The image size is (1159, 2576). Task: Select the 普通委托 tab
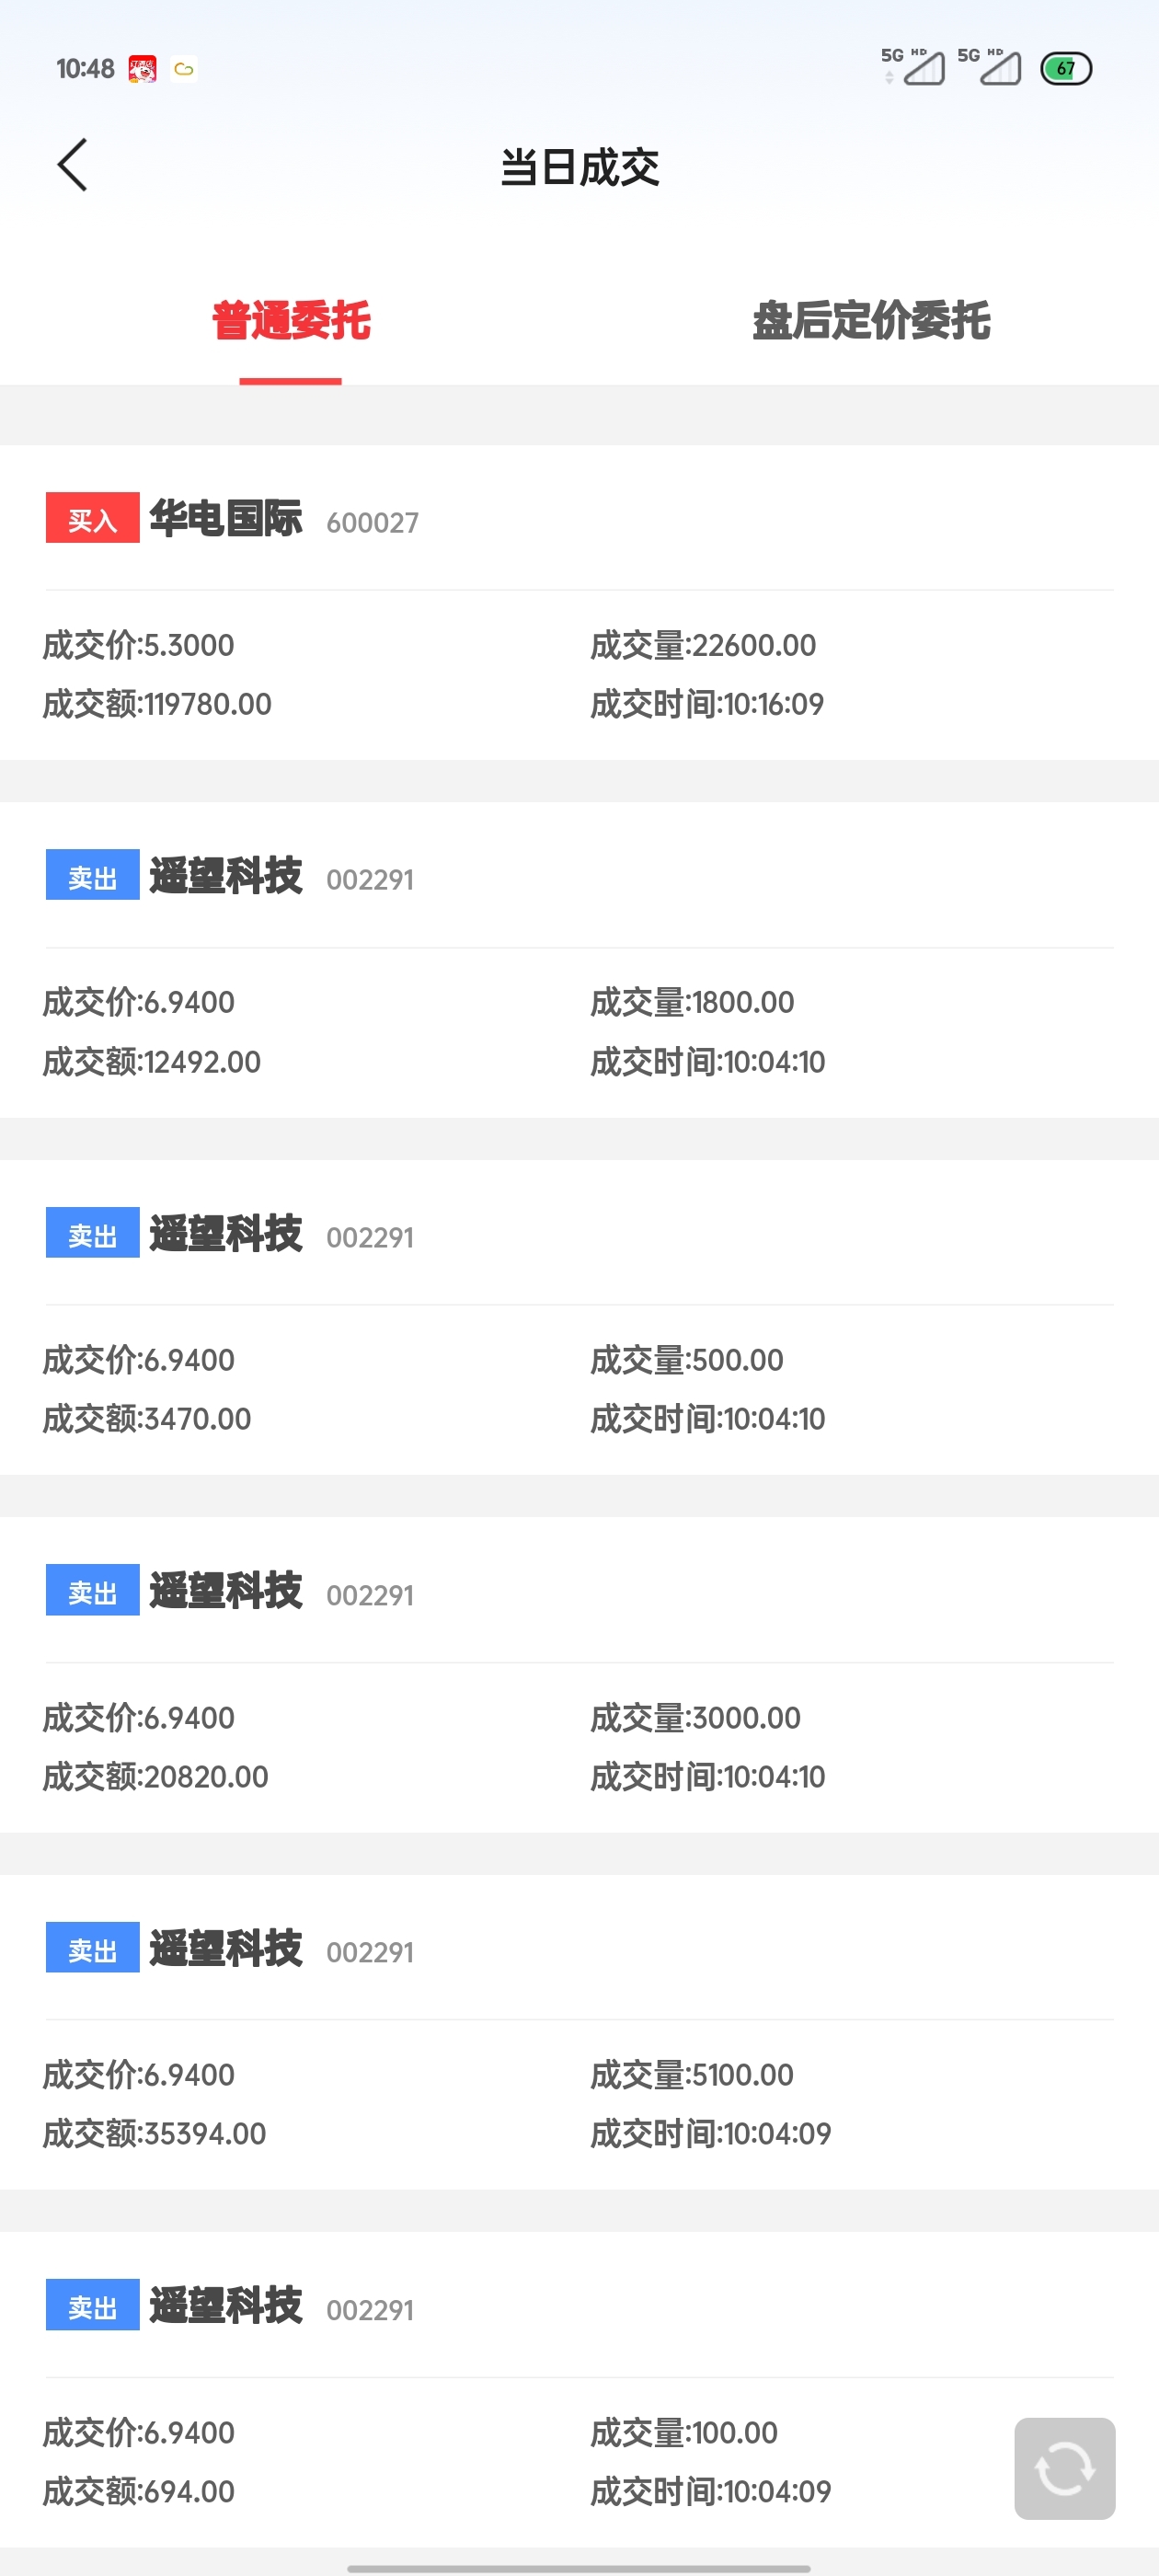click(x=290, y=321)
